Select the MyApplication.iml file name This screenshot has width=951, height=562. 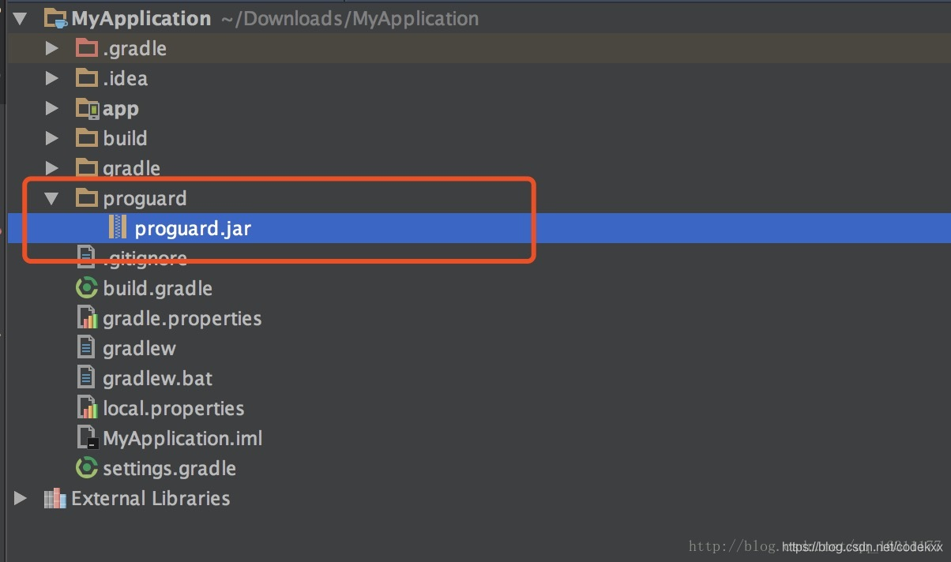pos(182,438)
